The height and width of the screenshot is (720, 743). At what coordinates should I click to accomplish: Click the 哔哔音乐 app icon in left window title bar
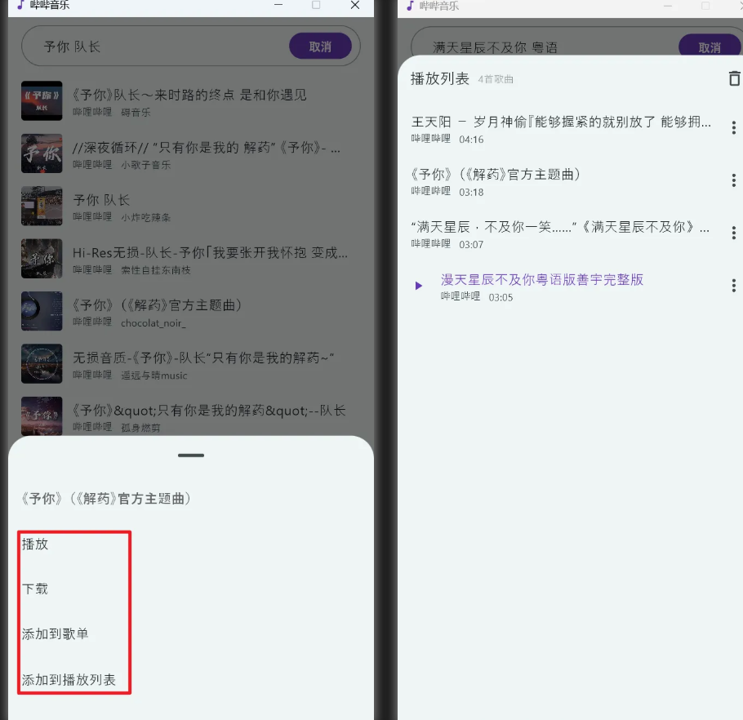[20, 5]
